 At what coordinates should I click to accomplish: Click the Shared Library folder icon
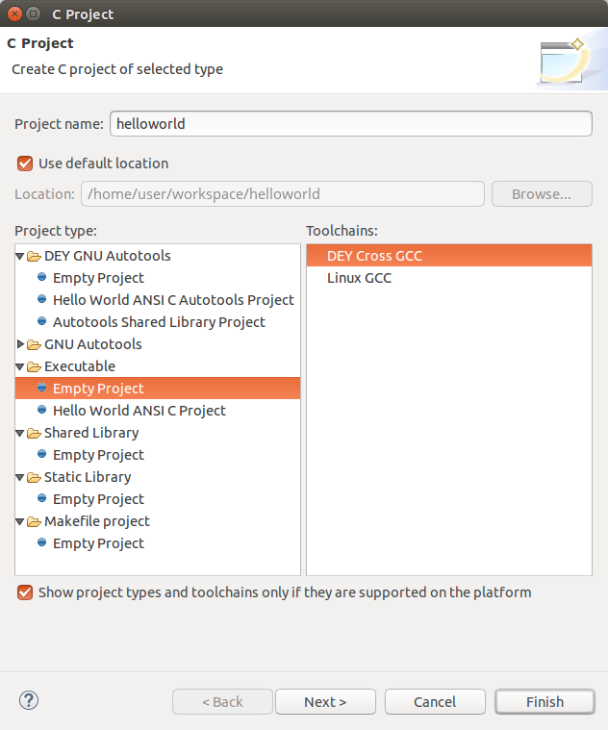pos(35,433)
